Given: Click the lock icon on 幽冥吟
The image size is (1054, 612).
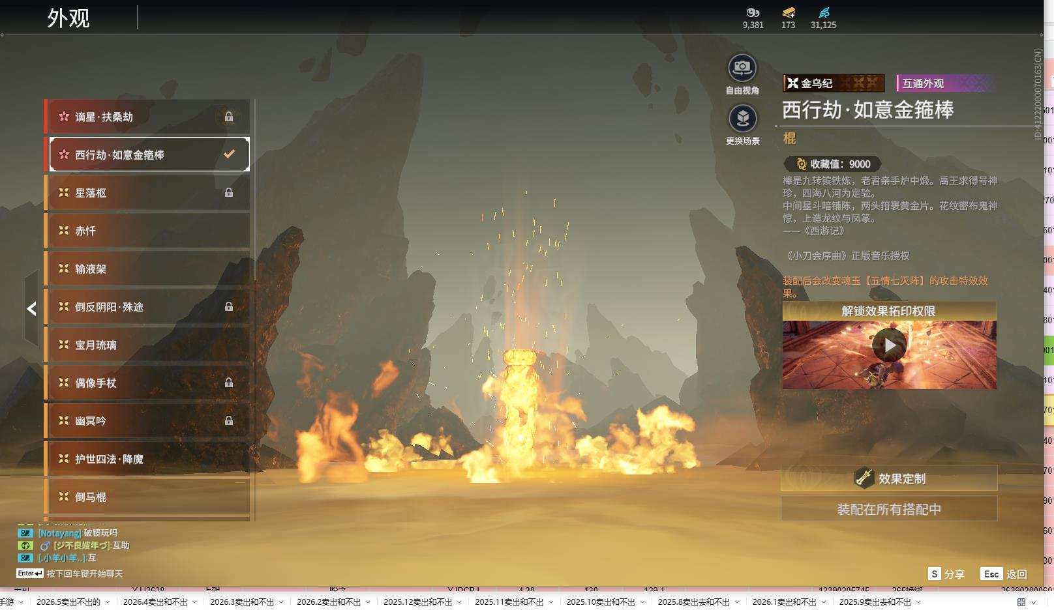Looking at the screenshot, I should (x=229, y=420).
